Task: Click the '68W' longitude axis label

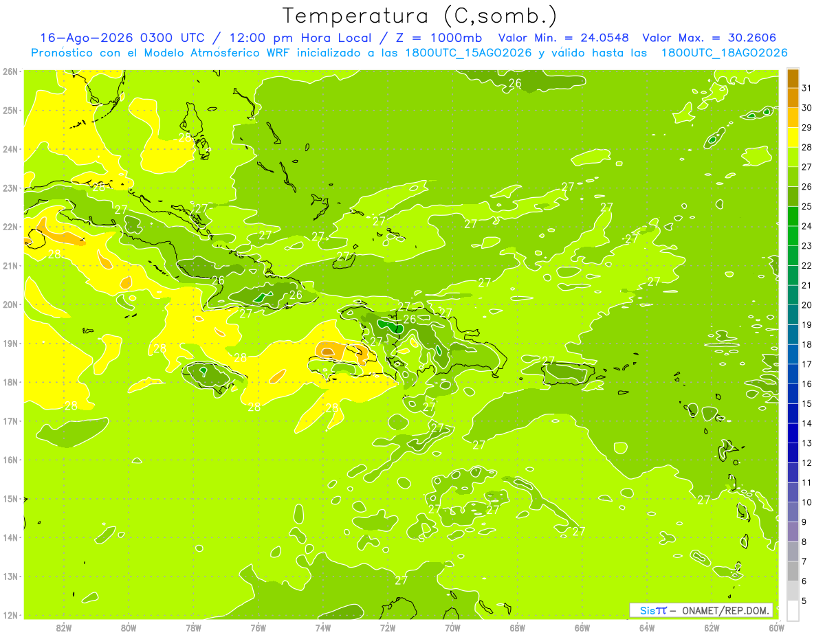Action: coord(518,627)
